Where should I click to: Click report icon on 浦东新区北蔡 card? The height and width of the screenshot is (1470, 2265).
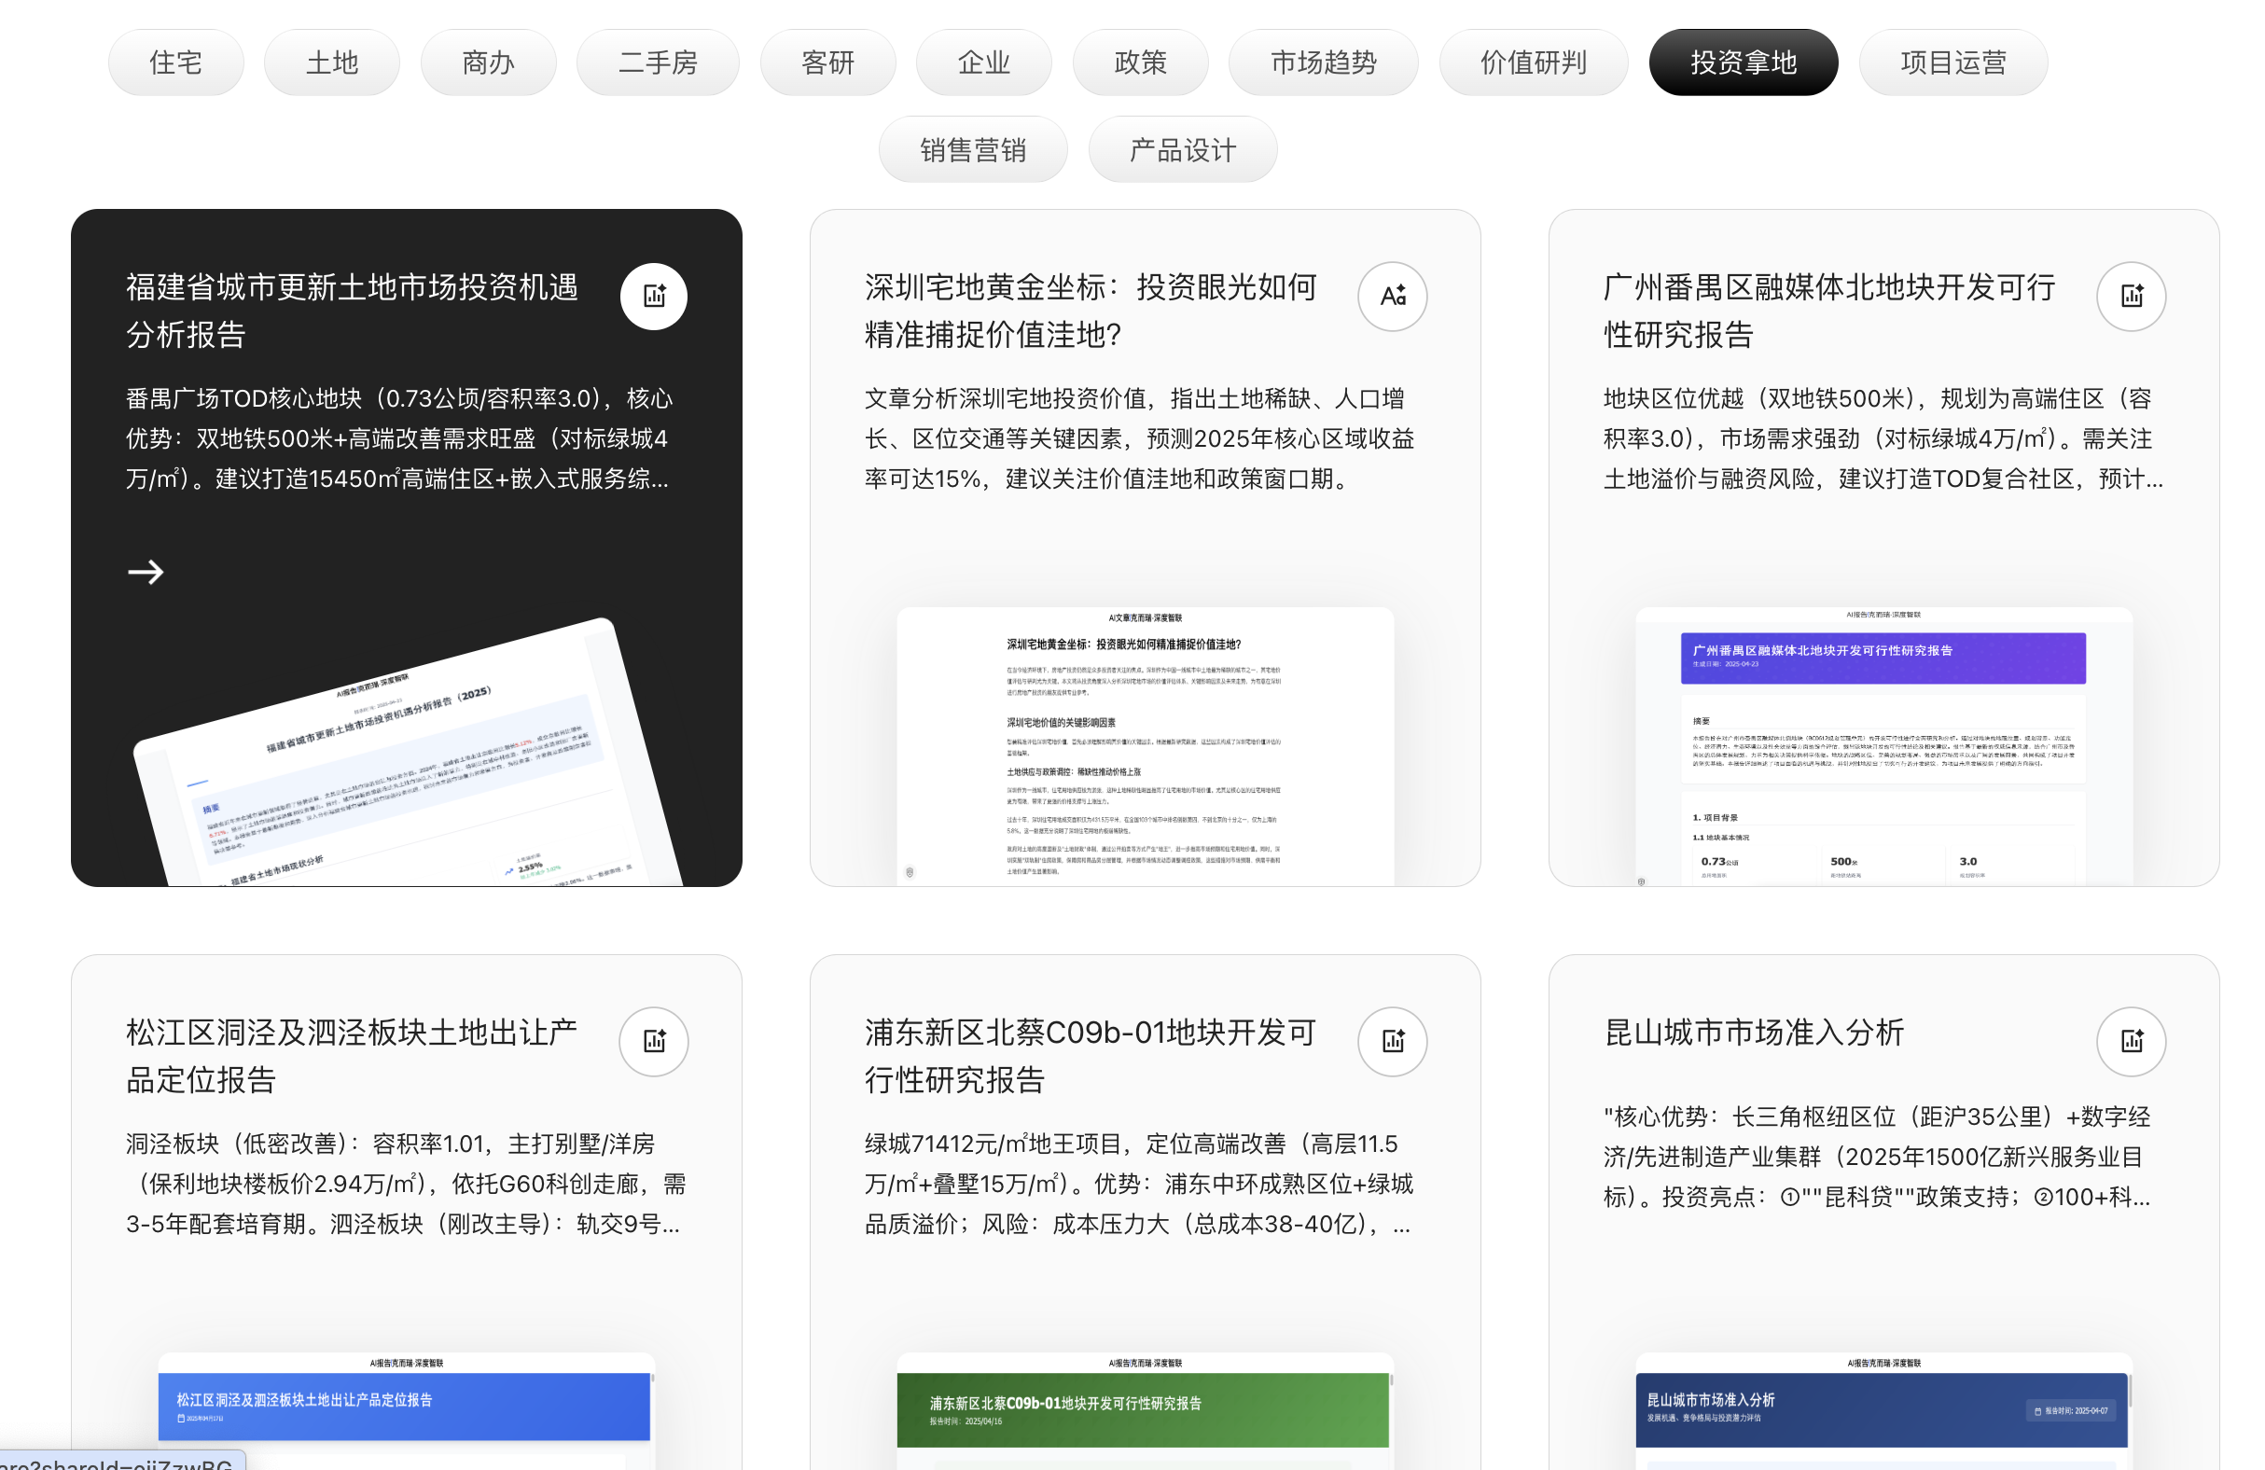[x=1393, y=1041]
